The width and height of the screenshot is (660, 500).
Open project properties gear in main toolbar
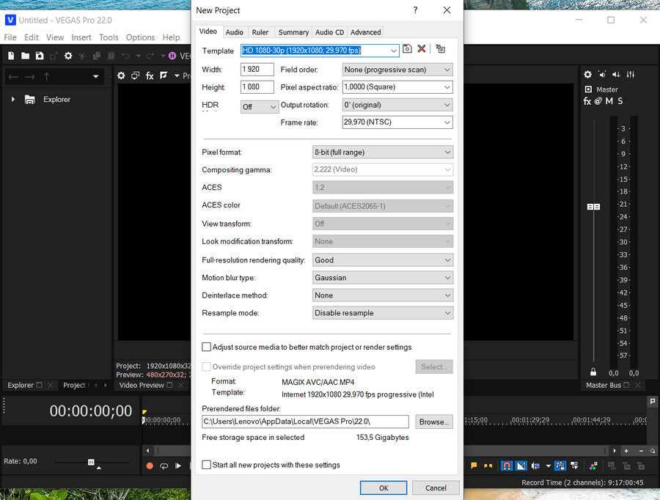coord(68,56)
